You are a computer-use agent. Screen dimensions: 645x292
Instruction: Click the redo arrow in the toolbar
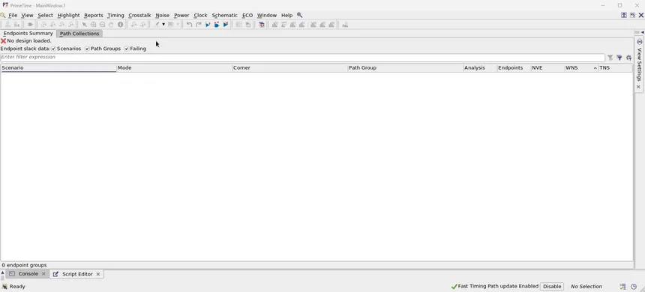tap(198, 25)
